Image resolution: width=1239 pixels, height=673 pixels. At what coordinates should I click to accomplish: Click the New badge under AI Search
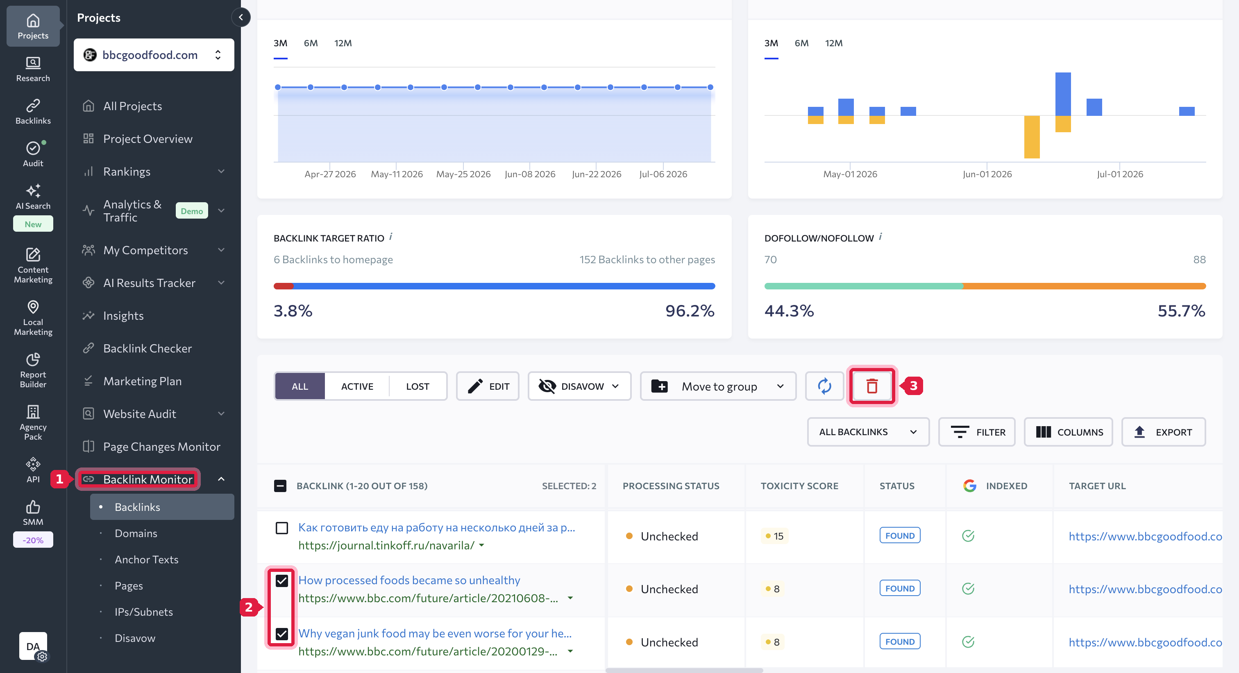point(33,224)
